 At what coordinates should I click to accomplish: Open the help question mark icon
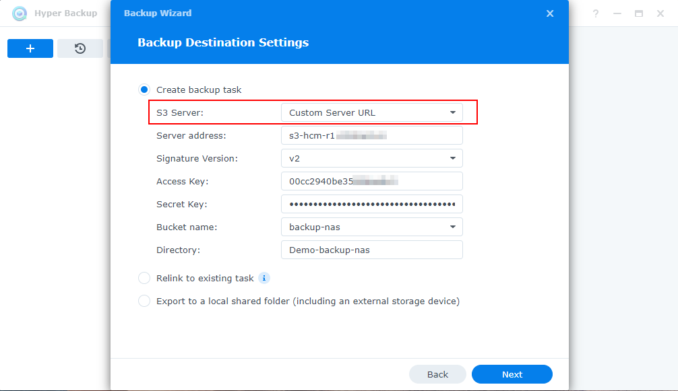pos(596,13)
